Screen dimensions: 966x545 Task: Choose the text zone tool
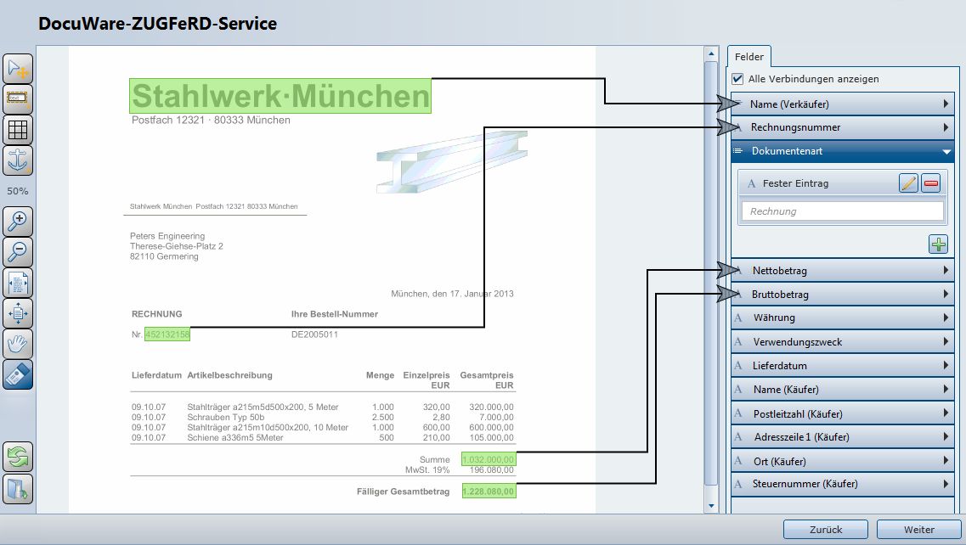[18, 99]
